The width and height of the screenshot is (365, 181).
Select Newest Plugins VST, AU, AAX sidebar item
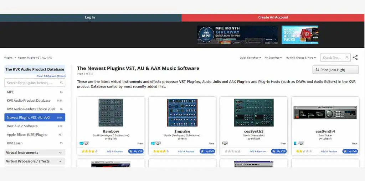(35, 117)
